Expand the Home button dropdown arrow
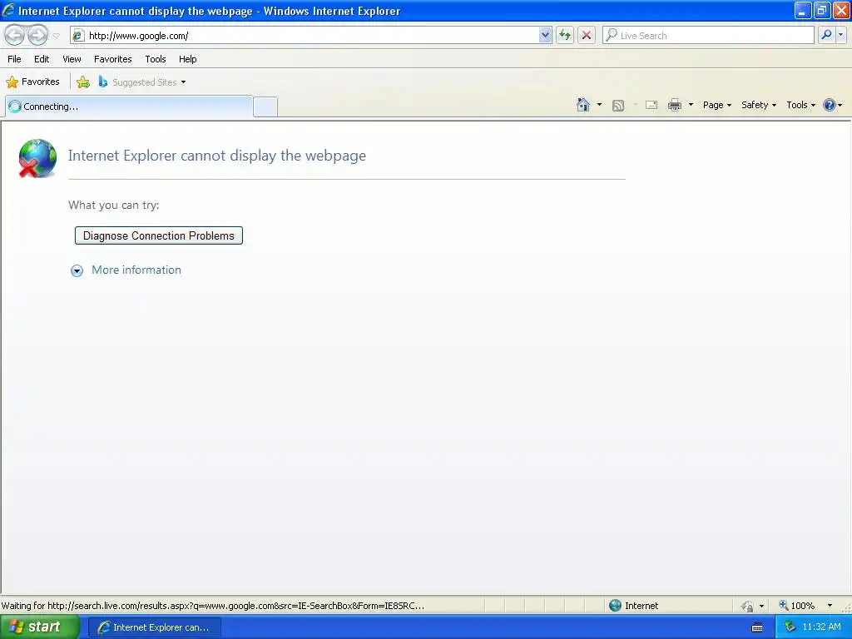 (x=599, y=105)
